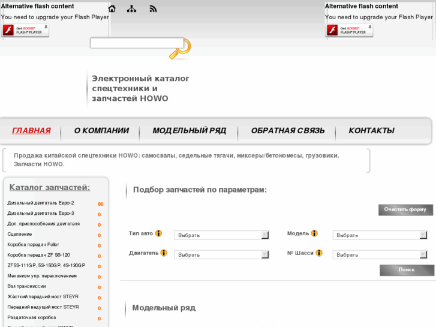Click the Продажа китайской спецтехники HOWO description
Image resolution: width=436 pixels, height=327 pixels.
[x=176, y=160]
